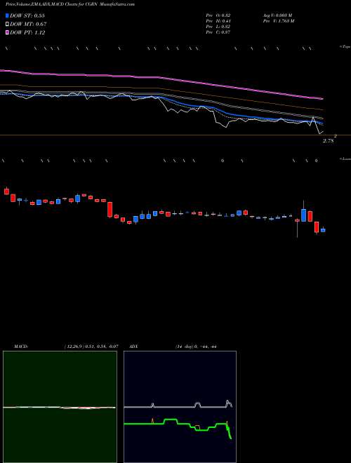
Task: Click the Avg V volume value
Action: 277,15
